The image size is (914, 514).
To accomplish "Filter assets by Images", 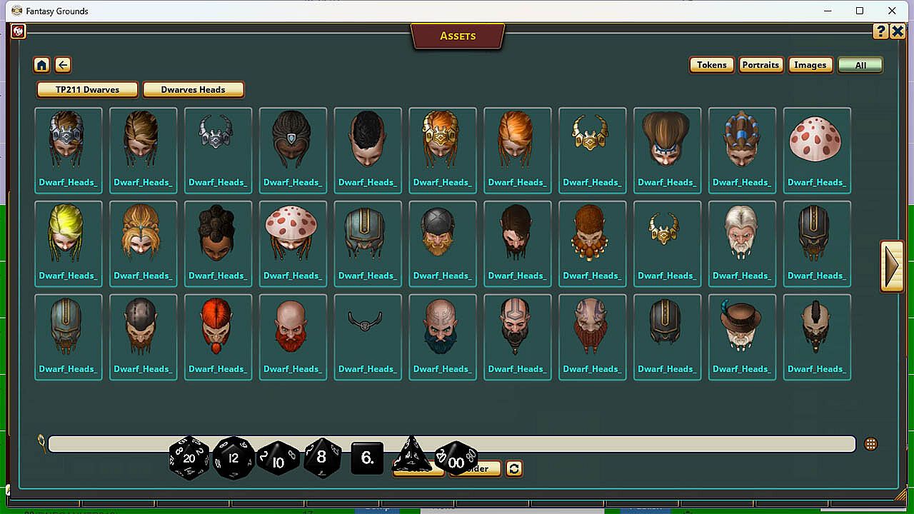I will [810, 65].
